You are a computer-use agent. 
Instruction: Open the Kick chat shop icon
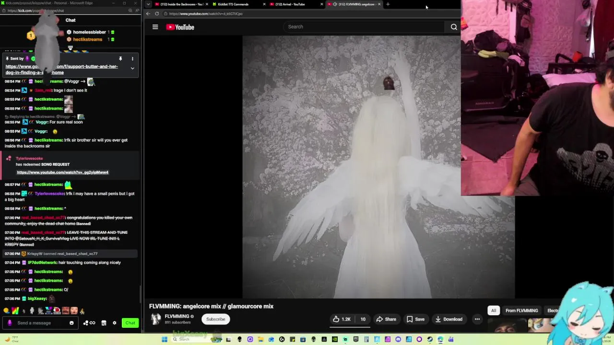(104, 323)
